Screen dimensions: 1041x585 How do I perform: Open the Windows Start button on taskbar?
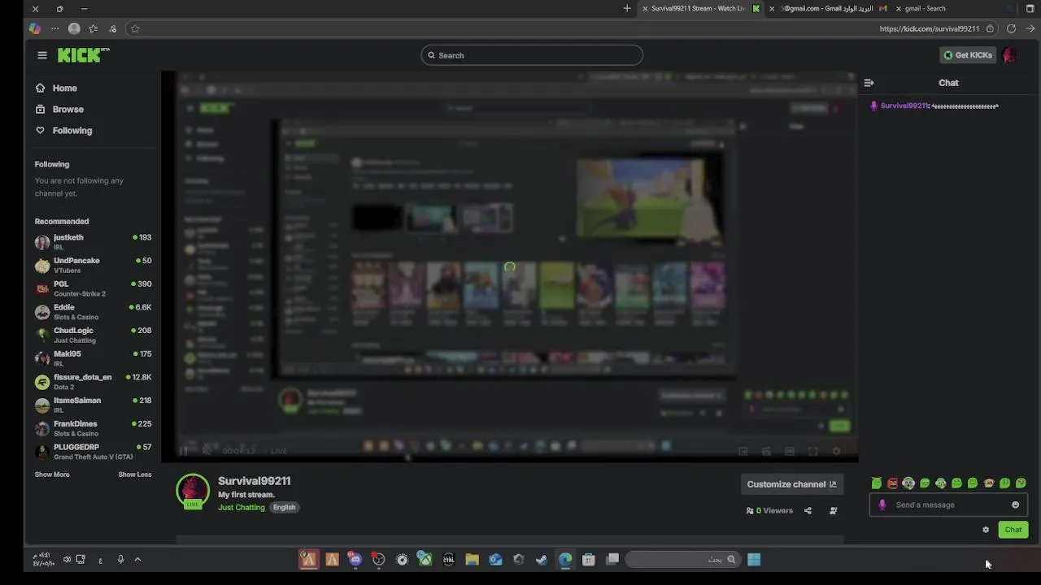pyautogui.click(x=754, y=559)
